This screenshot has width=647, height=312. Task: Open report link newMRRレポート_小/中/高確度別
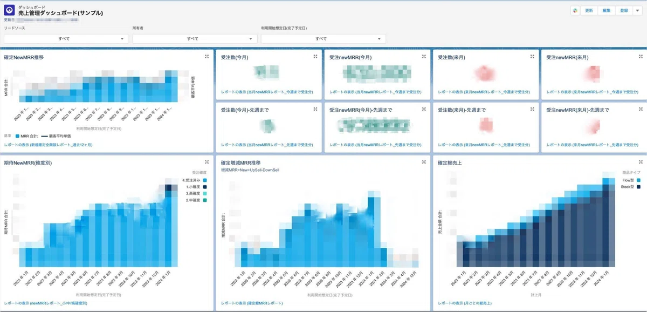[46, 303]
